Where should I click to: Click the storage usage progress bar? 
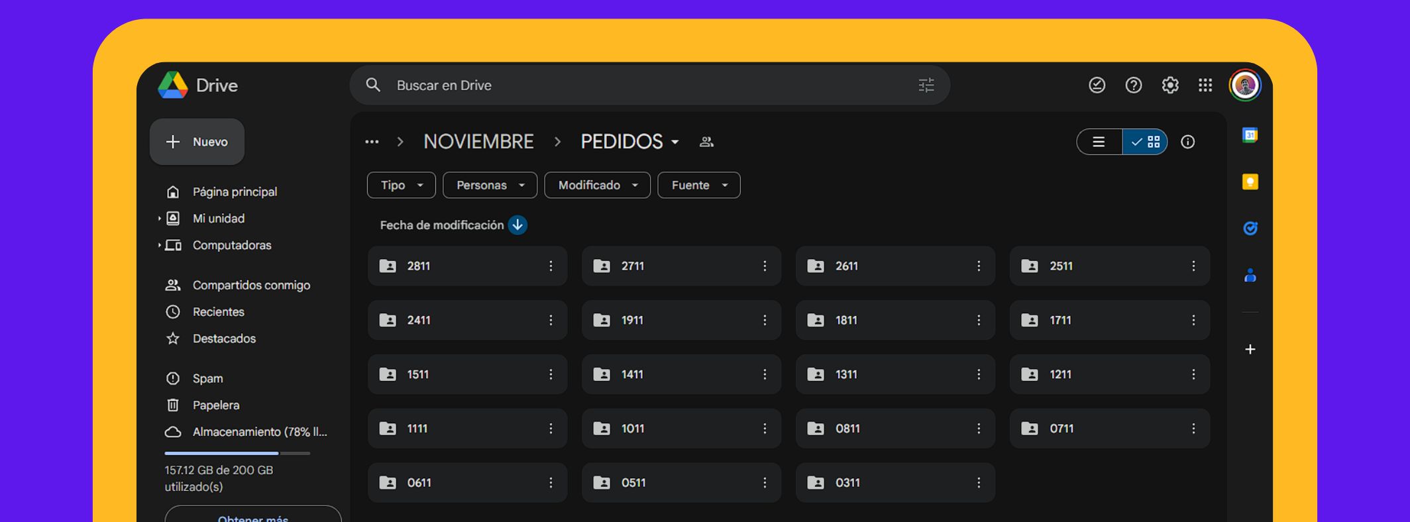[x=237, y=453]
